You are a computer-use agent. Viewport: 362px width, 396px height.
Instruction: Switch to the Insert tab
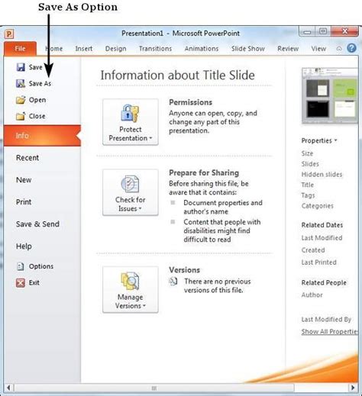[x=84, y=49]
